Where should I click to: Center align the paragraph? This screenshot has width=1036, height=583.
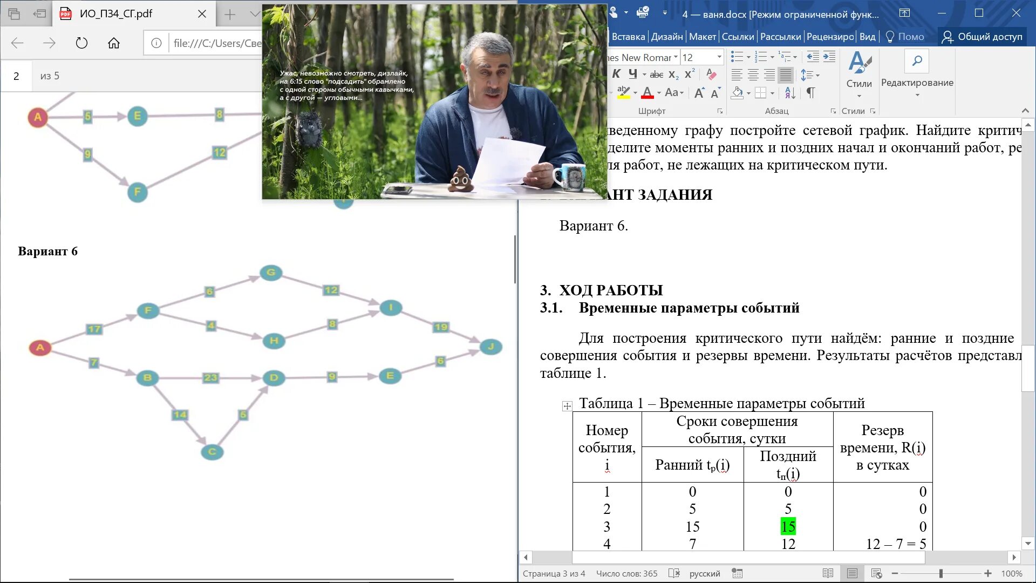click(x=753, y=74)
